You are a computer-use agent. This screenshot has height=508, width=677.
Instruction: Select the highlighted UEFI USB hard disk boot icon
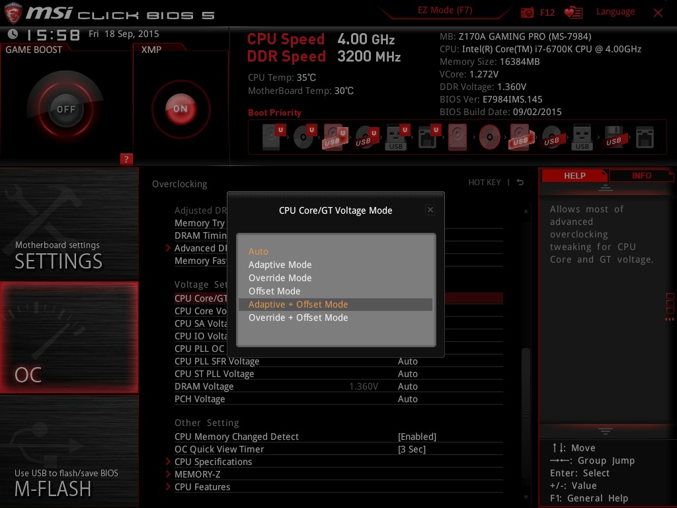[x=335, y=137]
